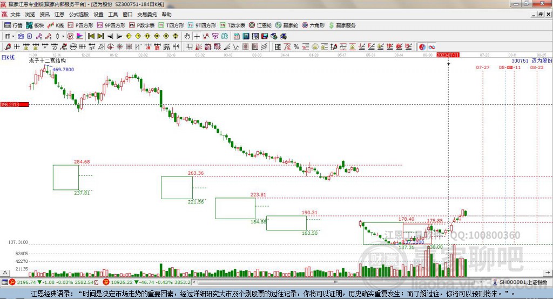Expand volume panel with triangle button
553x299 pixels.
5,273
